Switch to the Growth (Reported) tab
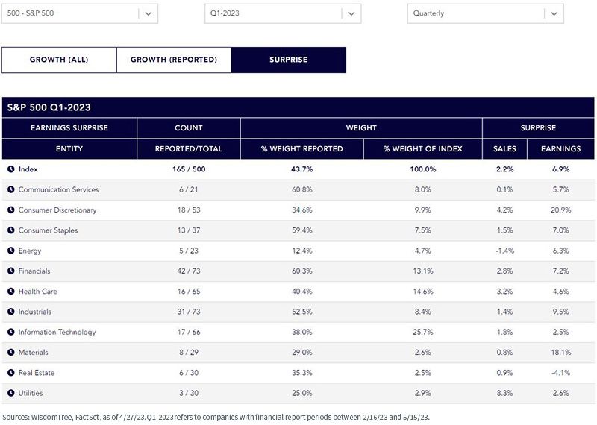The image size is (597, 425). click(x=174, y=60)
